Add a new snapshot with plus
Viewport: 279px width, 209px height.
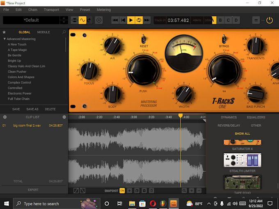point(130,191)
